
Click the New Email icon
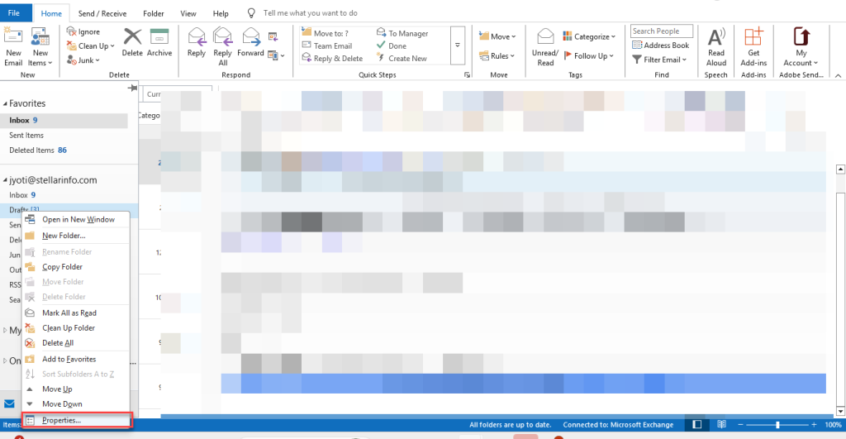13,36
